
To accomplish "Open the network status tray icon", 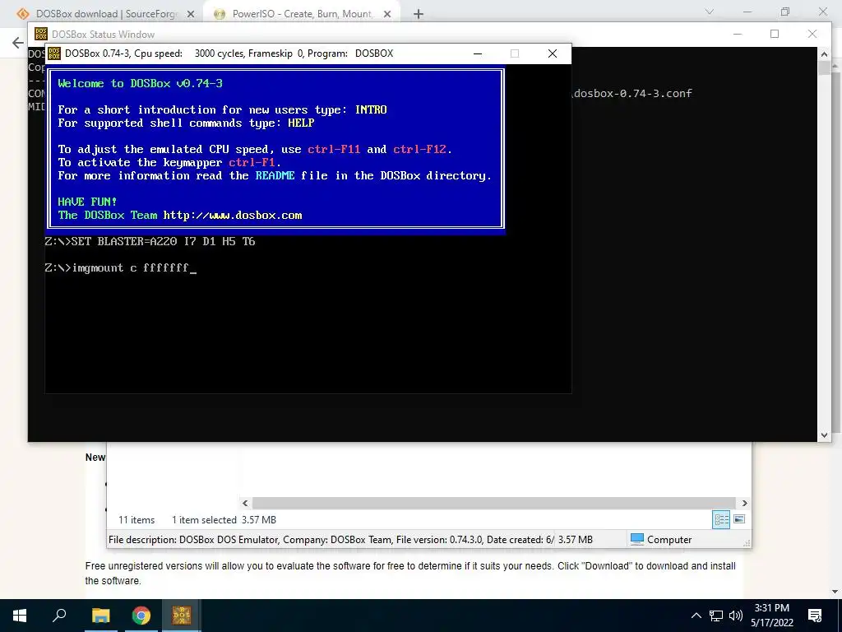I will (x=716, y=616).
